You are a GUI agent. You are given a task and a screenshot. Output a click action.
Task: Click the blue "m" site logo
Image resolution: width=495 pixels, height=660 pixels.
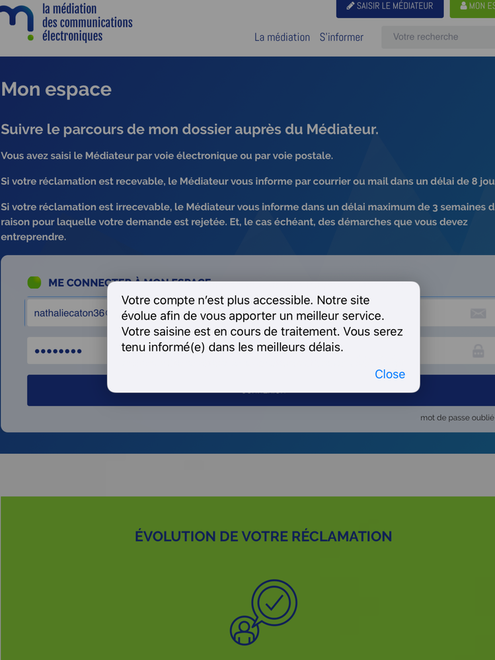(x=17, y=22)
